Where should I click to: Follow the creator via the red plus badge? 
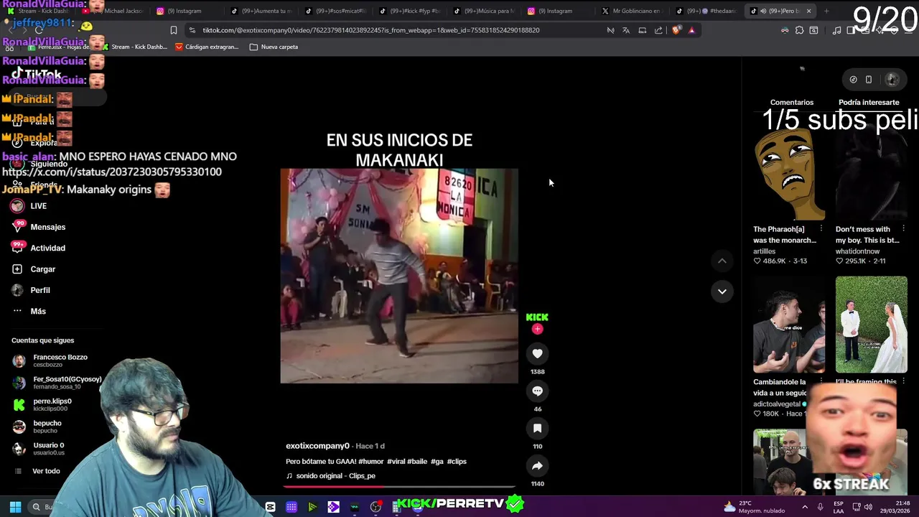[x=537, y=329]
